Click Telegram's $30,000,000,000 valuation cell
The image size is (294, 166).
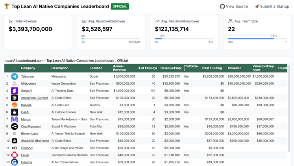(239, 76)
